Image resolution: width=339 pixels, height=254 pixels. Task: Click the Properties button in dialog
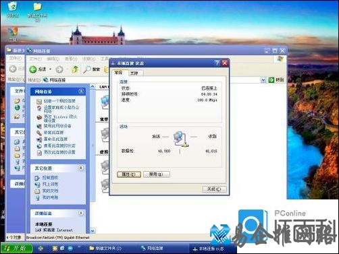129,174
